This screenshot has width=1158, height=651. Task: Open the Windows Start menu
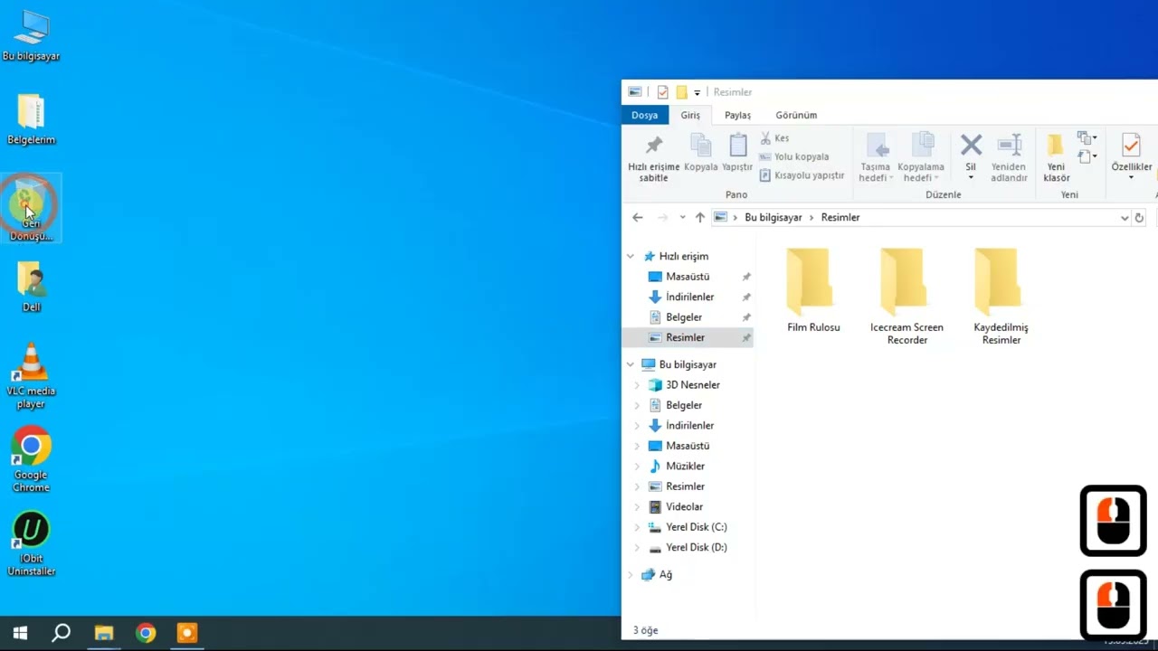(x=20, y=633)
